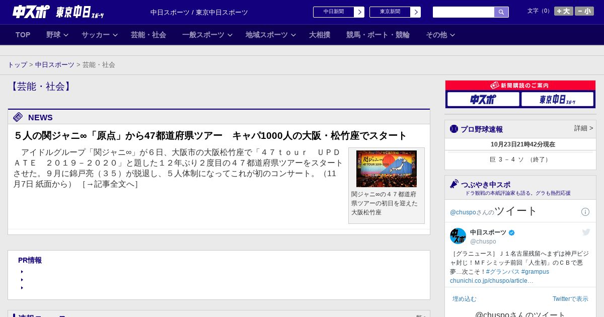Image resolution: width=604 pixels, height=317 pixels.
Task: Click the megaphone icon by つぶやき中スポ
Action: point(454,184)
